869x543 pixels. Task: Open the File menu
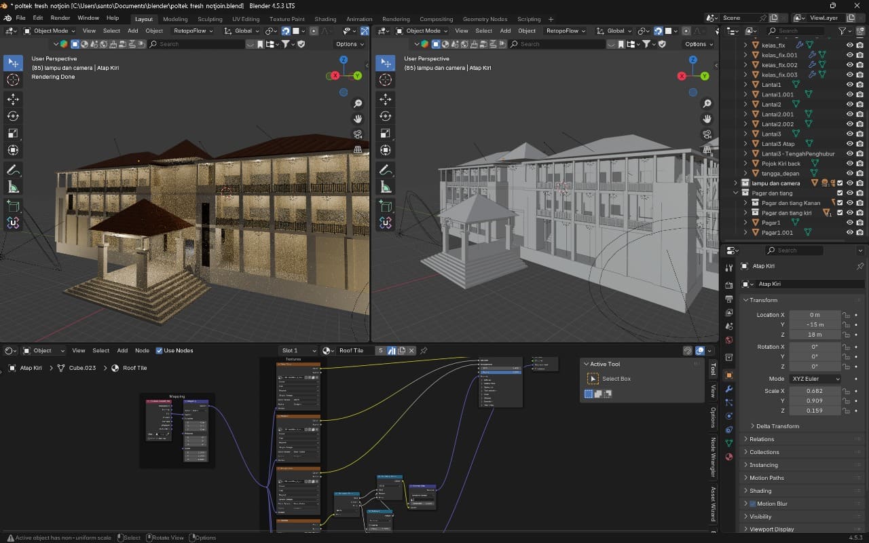20,18
